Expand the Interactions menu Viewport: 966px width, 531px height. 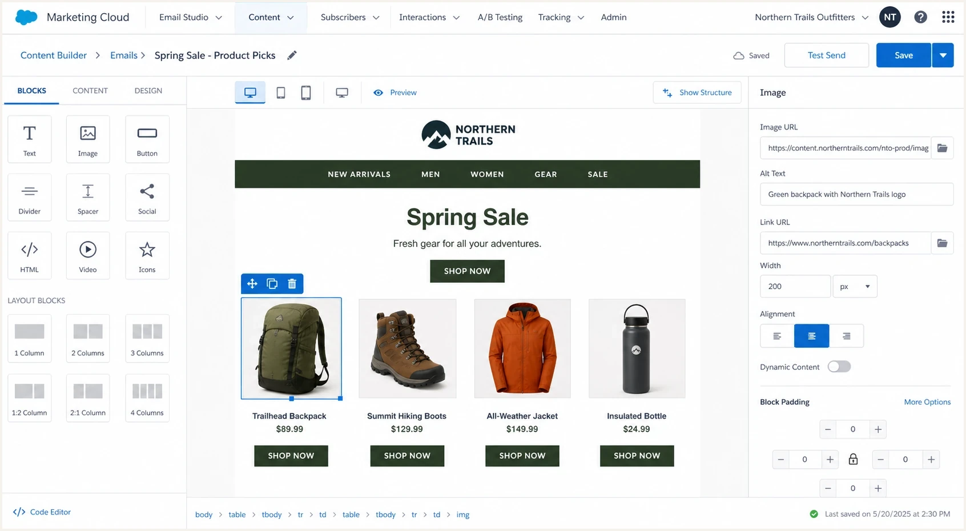point(429,17)
